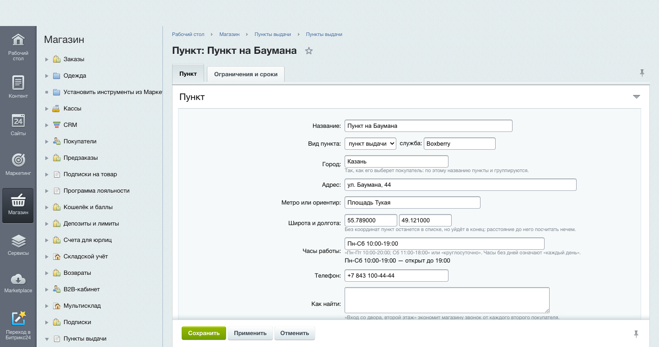Expand the Возвраты tree node
659x347 pixels.
click(x=47, y=273)
